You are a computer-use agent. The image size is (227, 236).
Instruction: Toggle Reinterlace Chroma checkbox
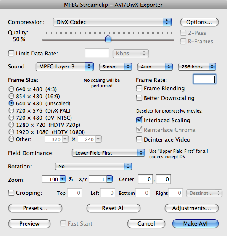point(139,130)
